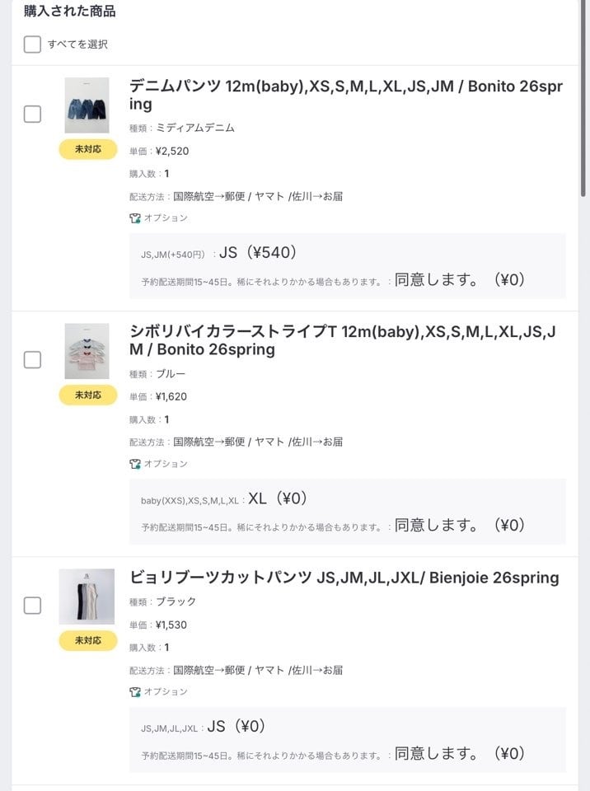Click the 未対応 badge under denim pants
Screen dimensions: 590x791
[88, 149]
